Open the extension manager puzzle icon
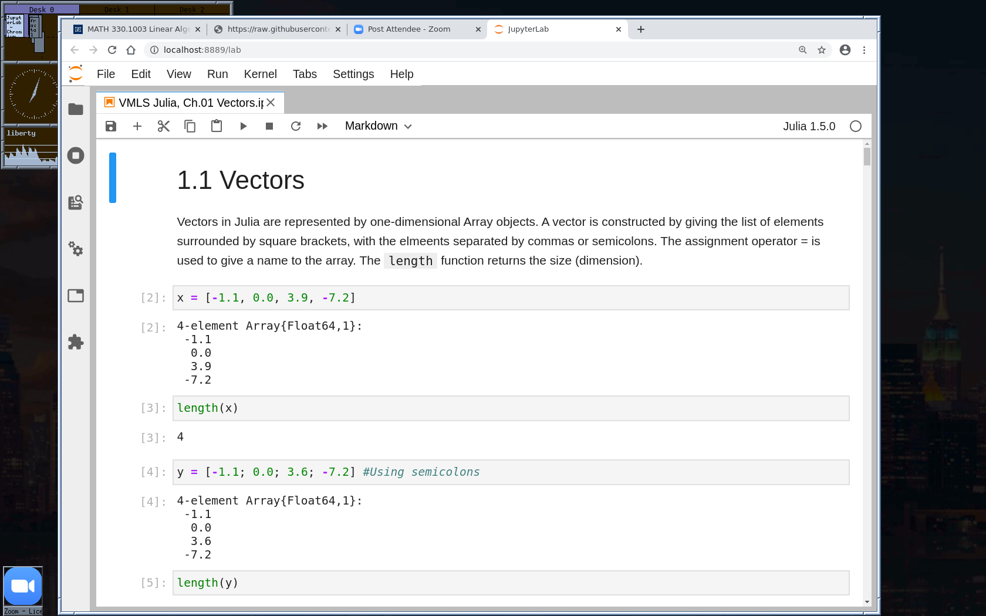This screenshot has width=986, height=616. [x=76, y=342]
